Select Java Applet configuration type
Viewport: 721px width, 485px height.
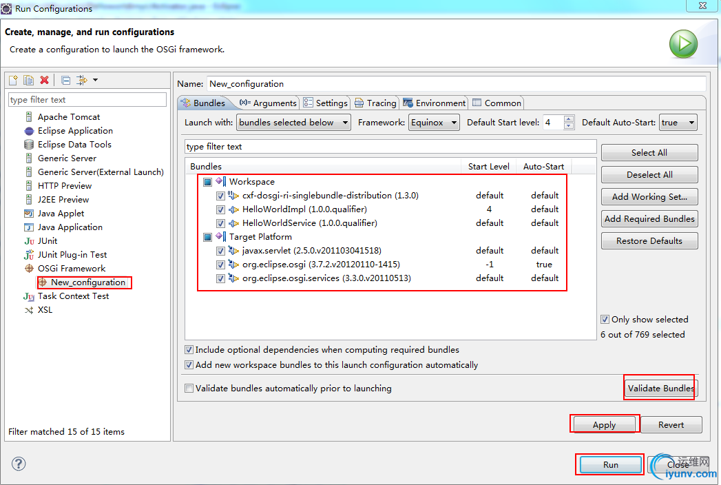(x=61, y=214)
